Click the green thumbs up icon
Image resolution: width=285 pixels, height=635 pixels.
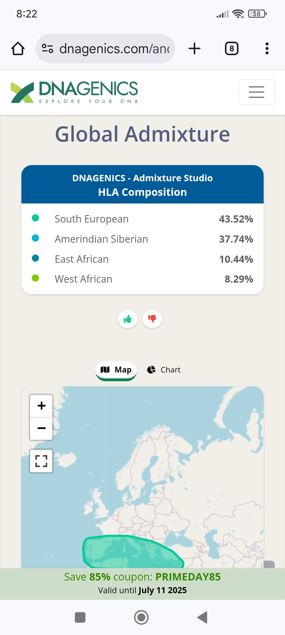click(x=128, y=319)
